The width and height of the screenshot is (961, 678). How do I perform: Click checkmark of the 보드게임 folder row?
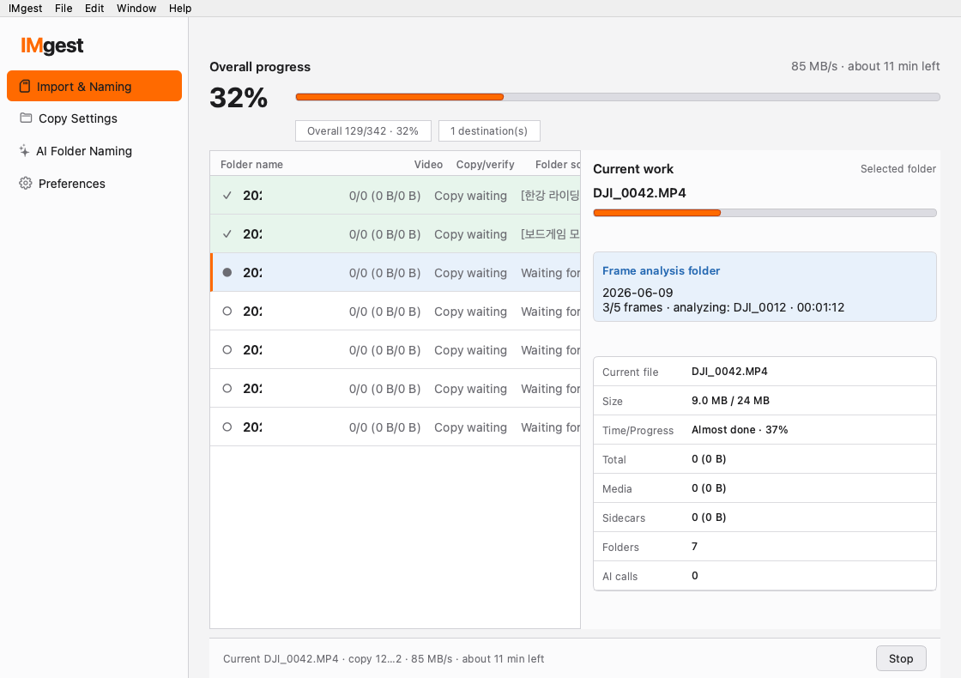click(x=227, y=234)
